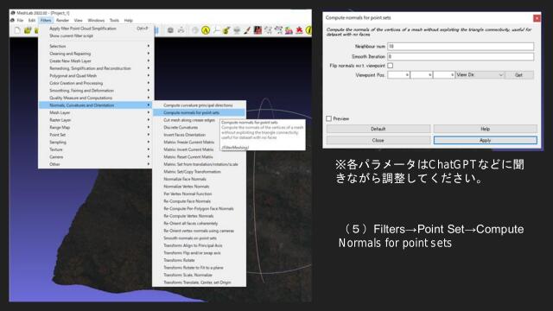Choose Compute curvature principal directions
The height and width of the screenshot is (311, 553).
[x=199, y=105]
